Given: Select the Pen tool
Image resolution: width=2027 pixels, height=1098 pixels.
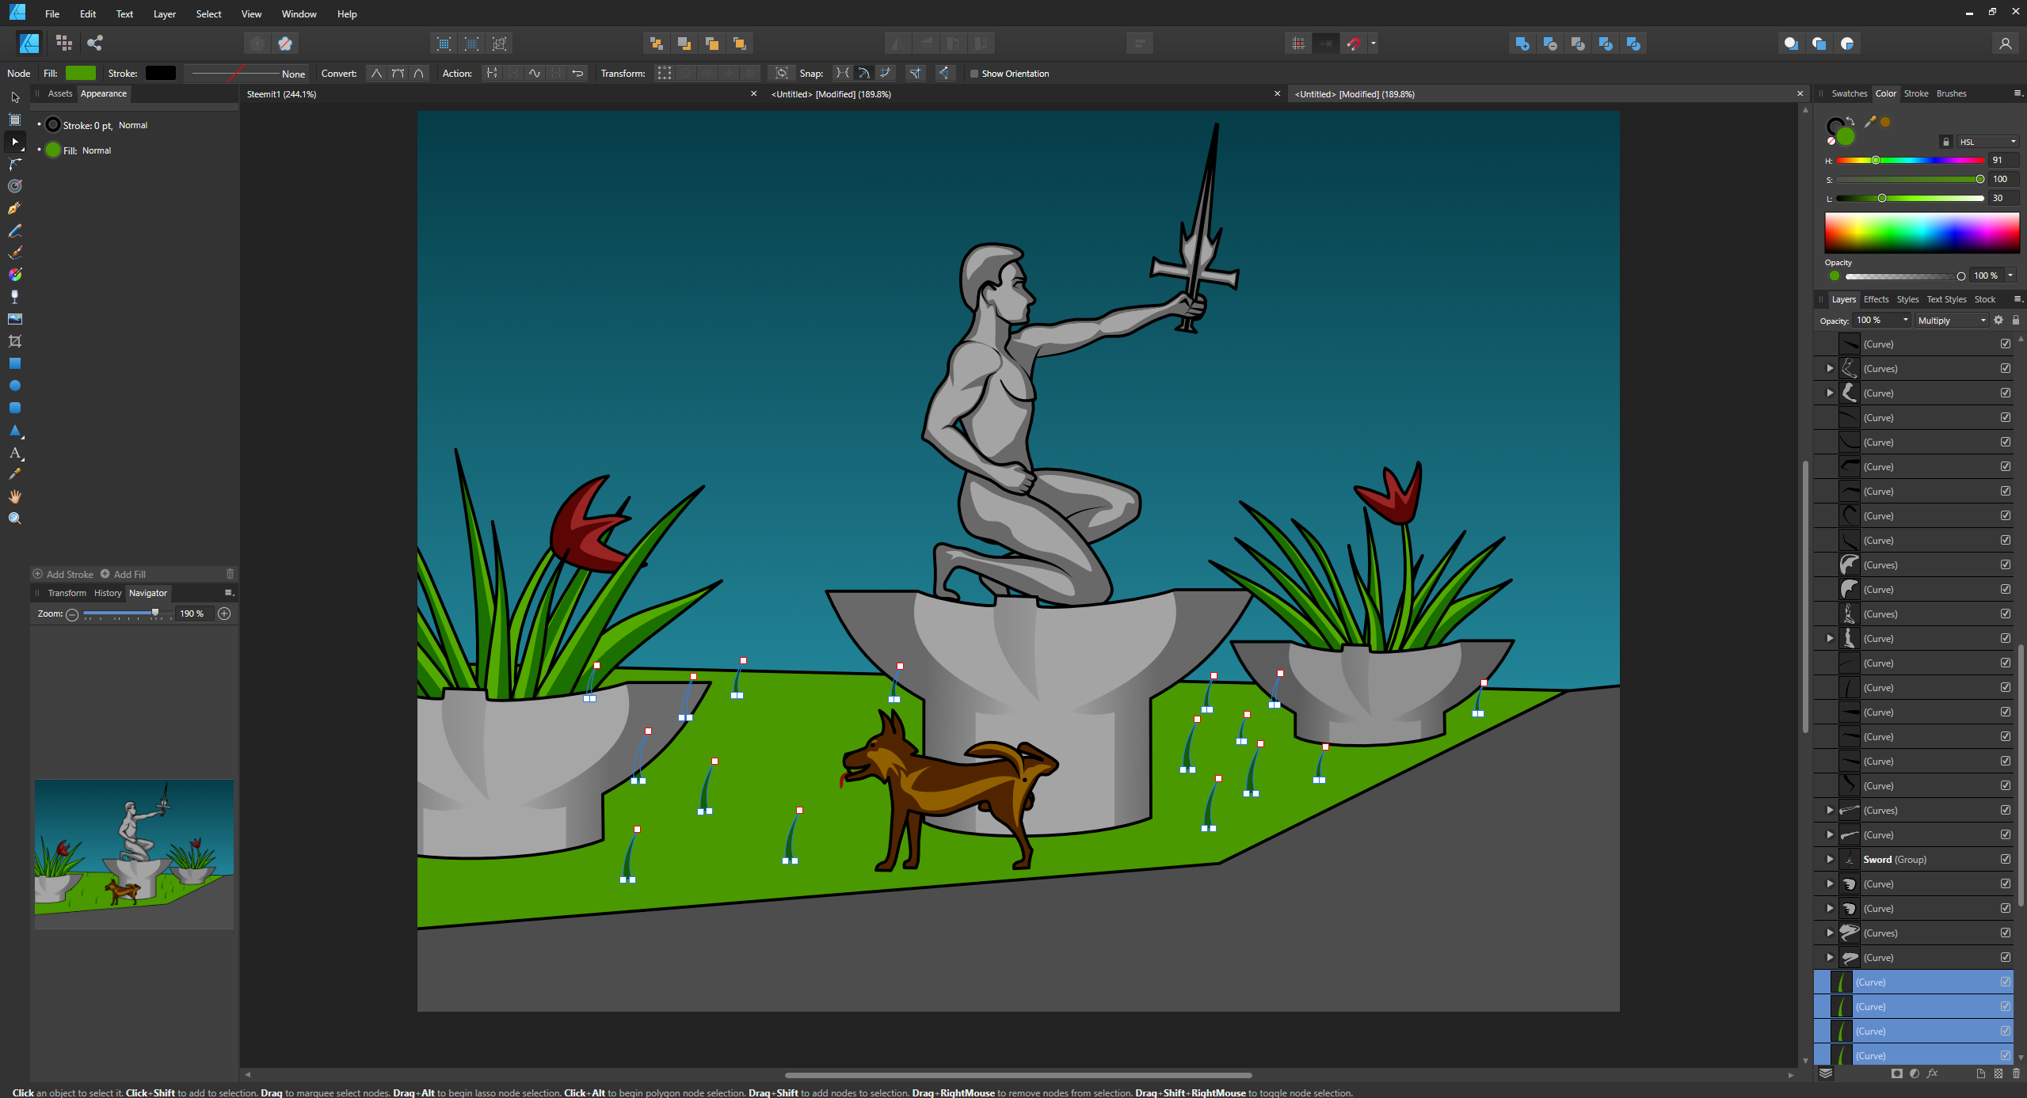Looking at the screenshot, I should 14,208.
